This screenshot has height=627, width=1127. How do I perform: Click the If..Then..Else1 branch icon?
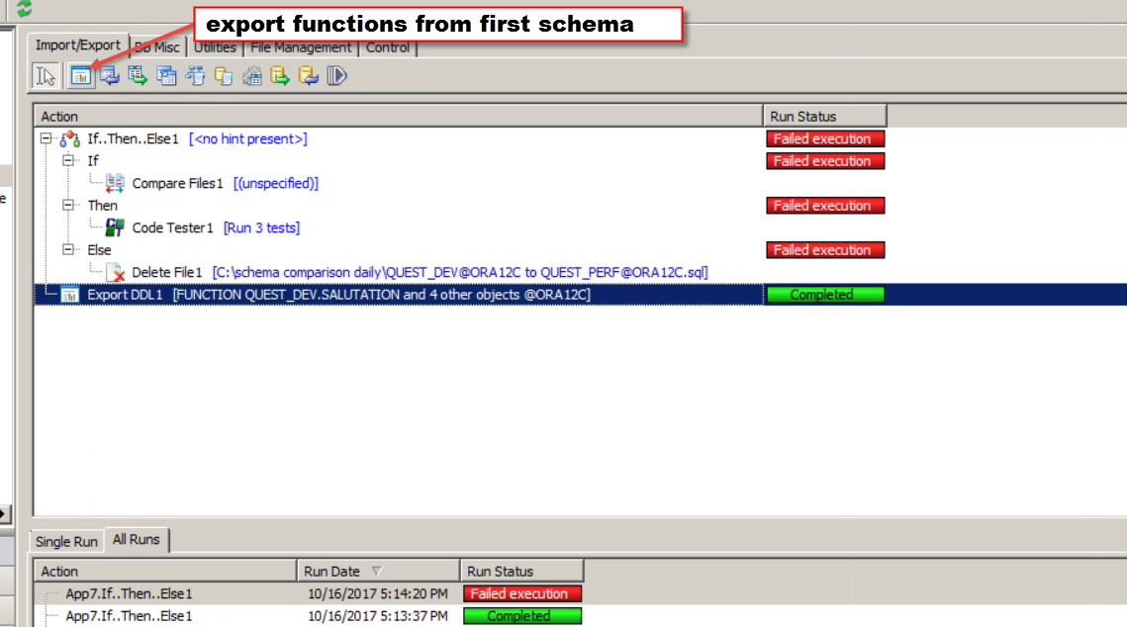pyautogui.click(x=69, y=138)
